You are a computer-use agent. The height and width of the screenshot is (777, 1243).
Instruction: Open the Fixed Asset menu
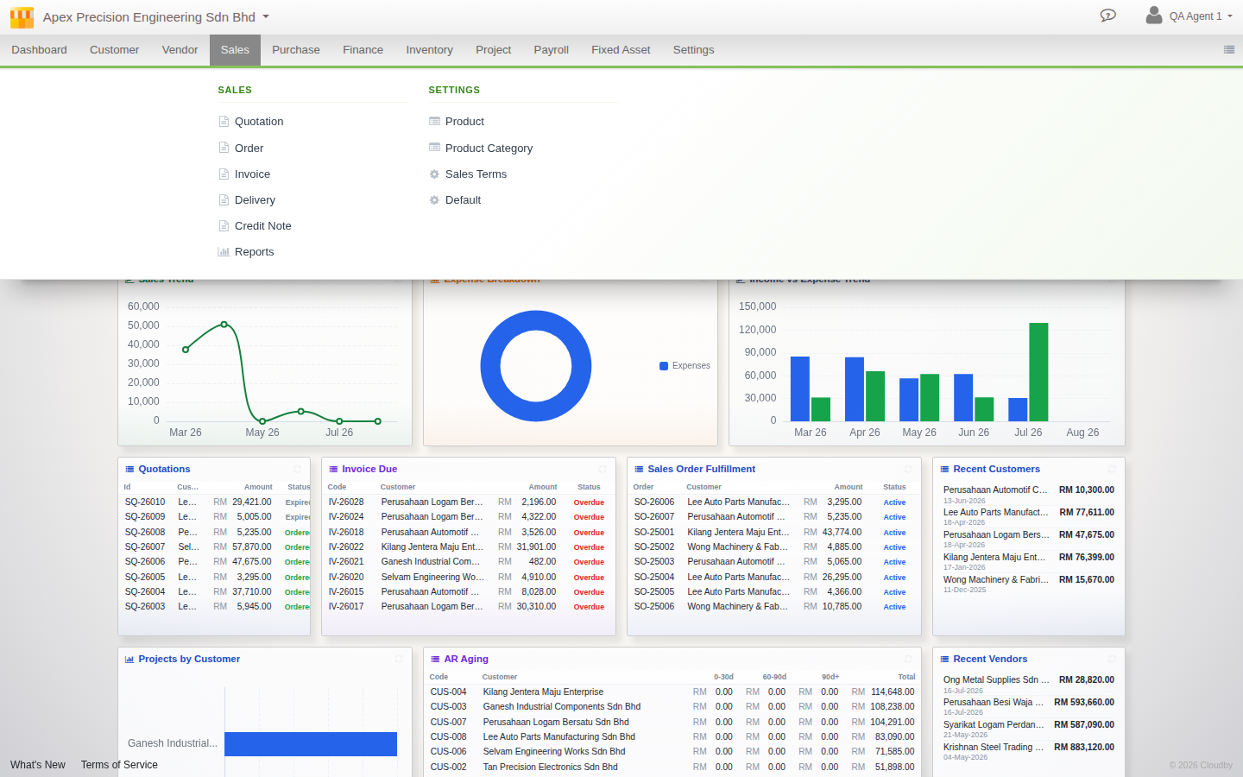tap(621, 50)
